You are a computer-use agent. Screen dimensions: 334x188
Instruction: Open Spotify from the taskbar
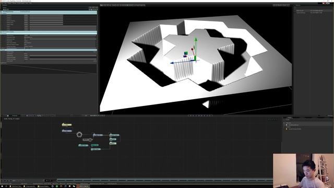pyautogui.click(x=57, y=186)
